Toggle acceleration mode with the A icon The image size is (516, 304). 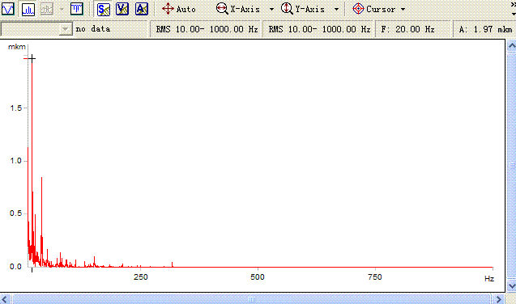[142, 9]
